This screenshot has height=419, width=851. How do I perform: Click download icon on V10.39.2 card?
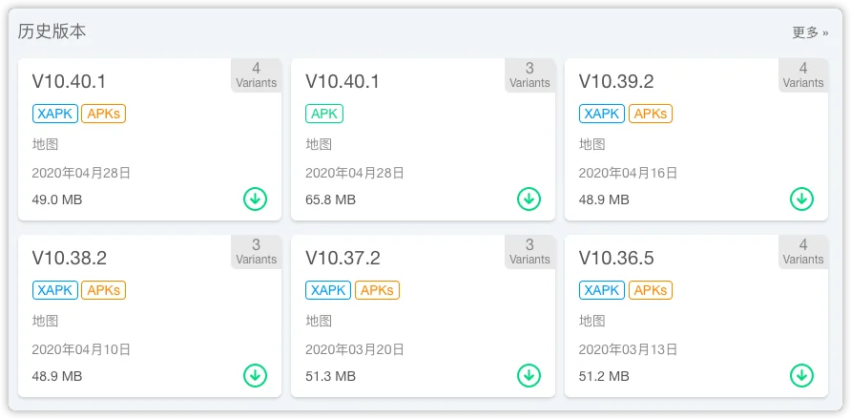[801, 199]
